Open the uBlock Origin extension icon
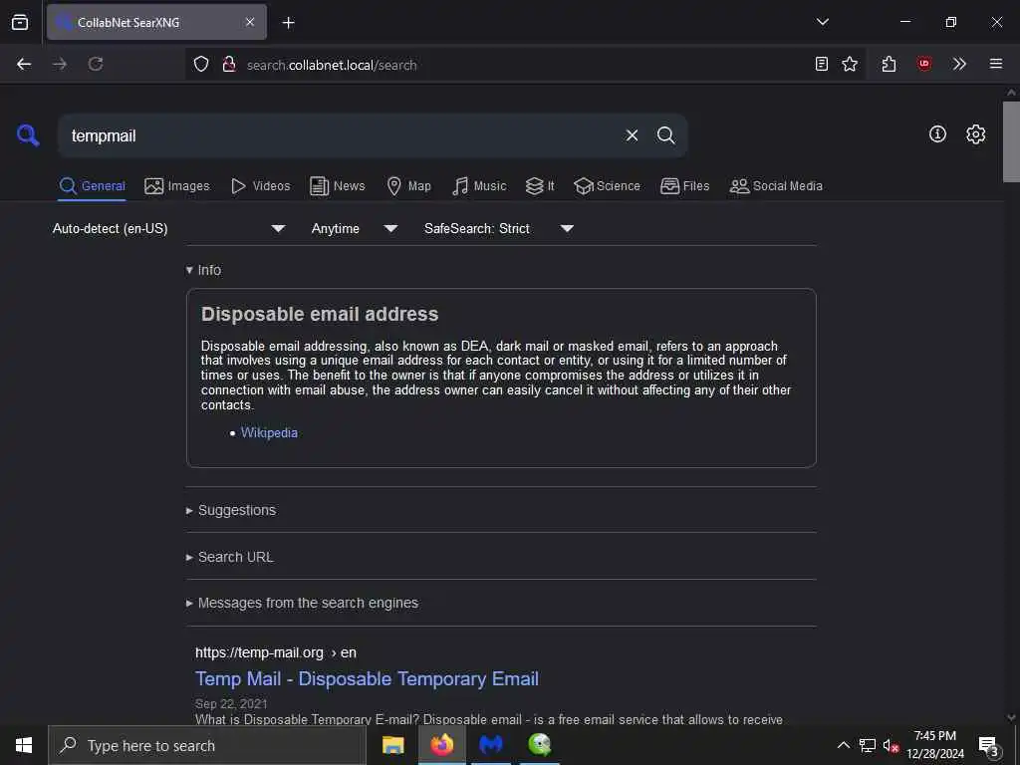Screen dimensions: 1020x765 tap(923, 64)
